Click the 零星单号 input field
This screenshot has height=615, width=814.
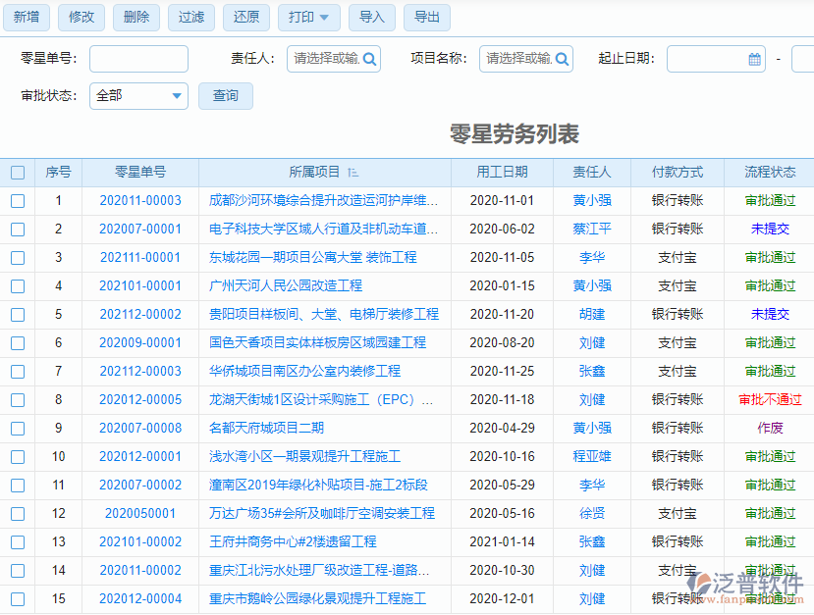138,59
